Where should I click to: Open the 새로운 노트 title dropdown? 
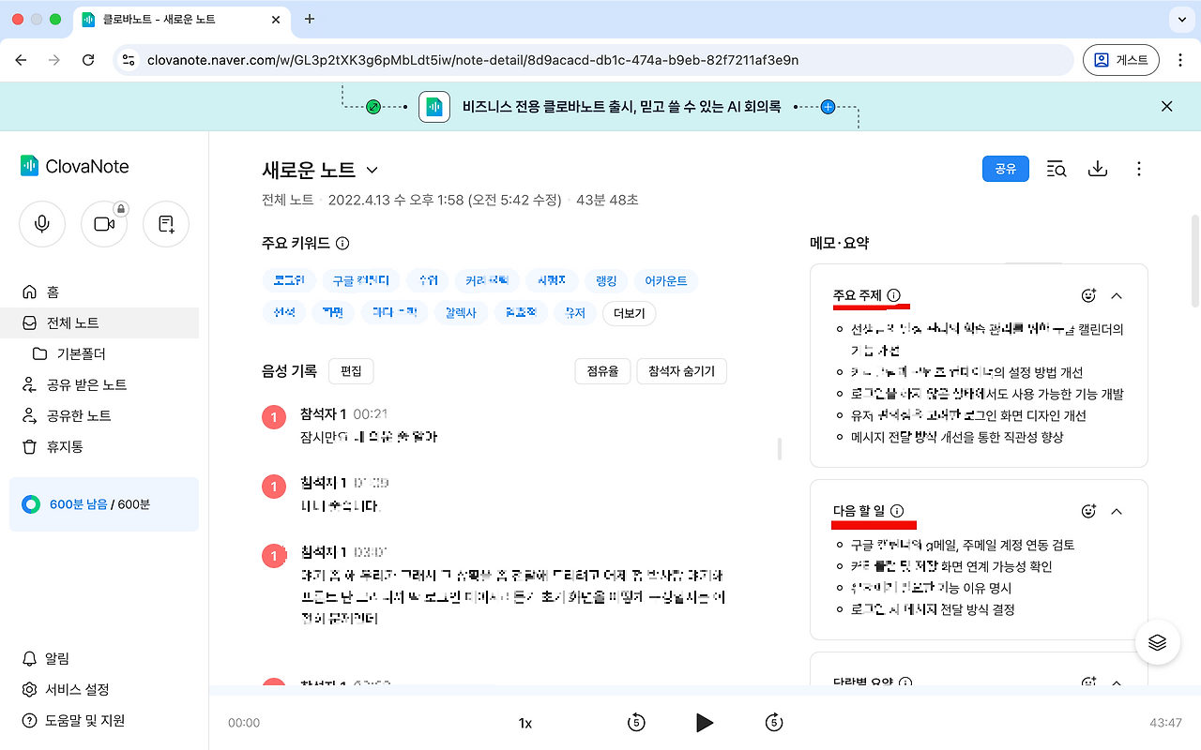point(372,170)
